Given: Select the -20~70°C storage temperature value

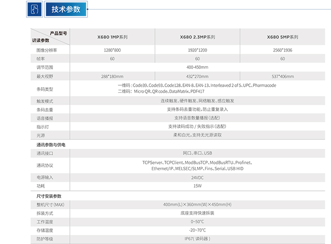Looking at the screenshot, I should (197, 230).
